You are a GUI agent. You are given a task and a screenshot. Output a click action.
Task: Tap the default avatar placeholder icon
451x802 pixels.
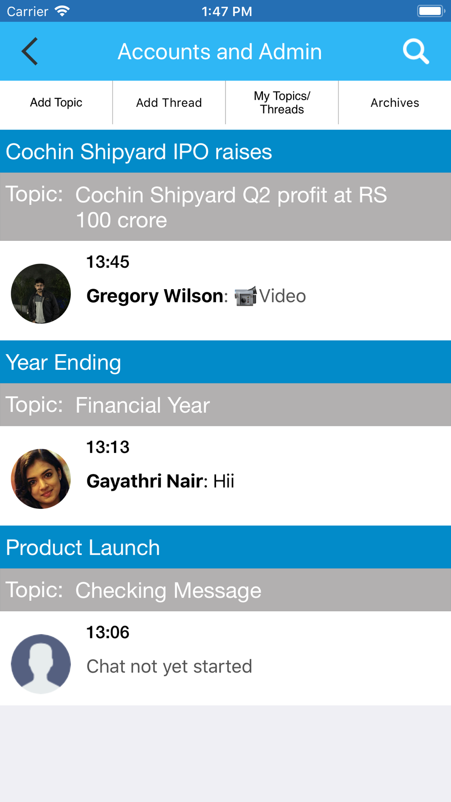pyautogui.click(x=41, y=664)
